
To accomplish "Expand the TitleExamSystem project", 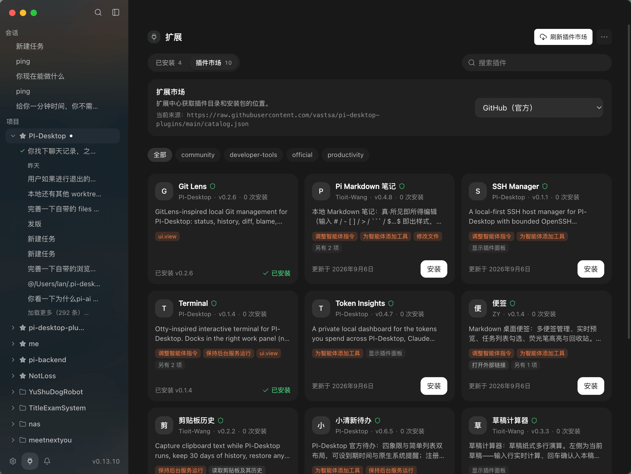I will point(13,408).
